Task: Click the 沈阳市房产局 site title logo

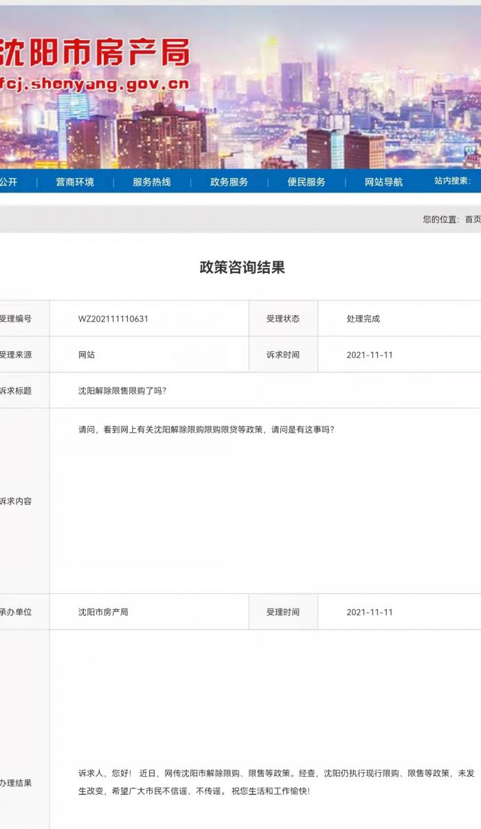Action: click(x=95, y=53)
